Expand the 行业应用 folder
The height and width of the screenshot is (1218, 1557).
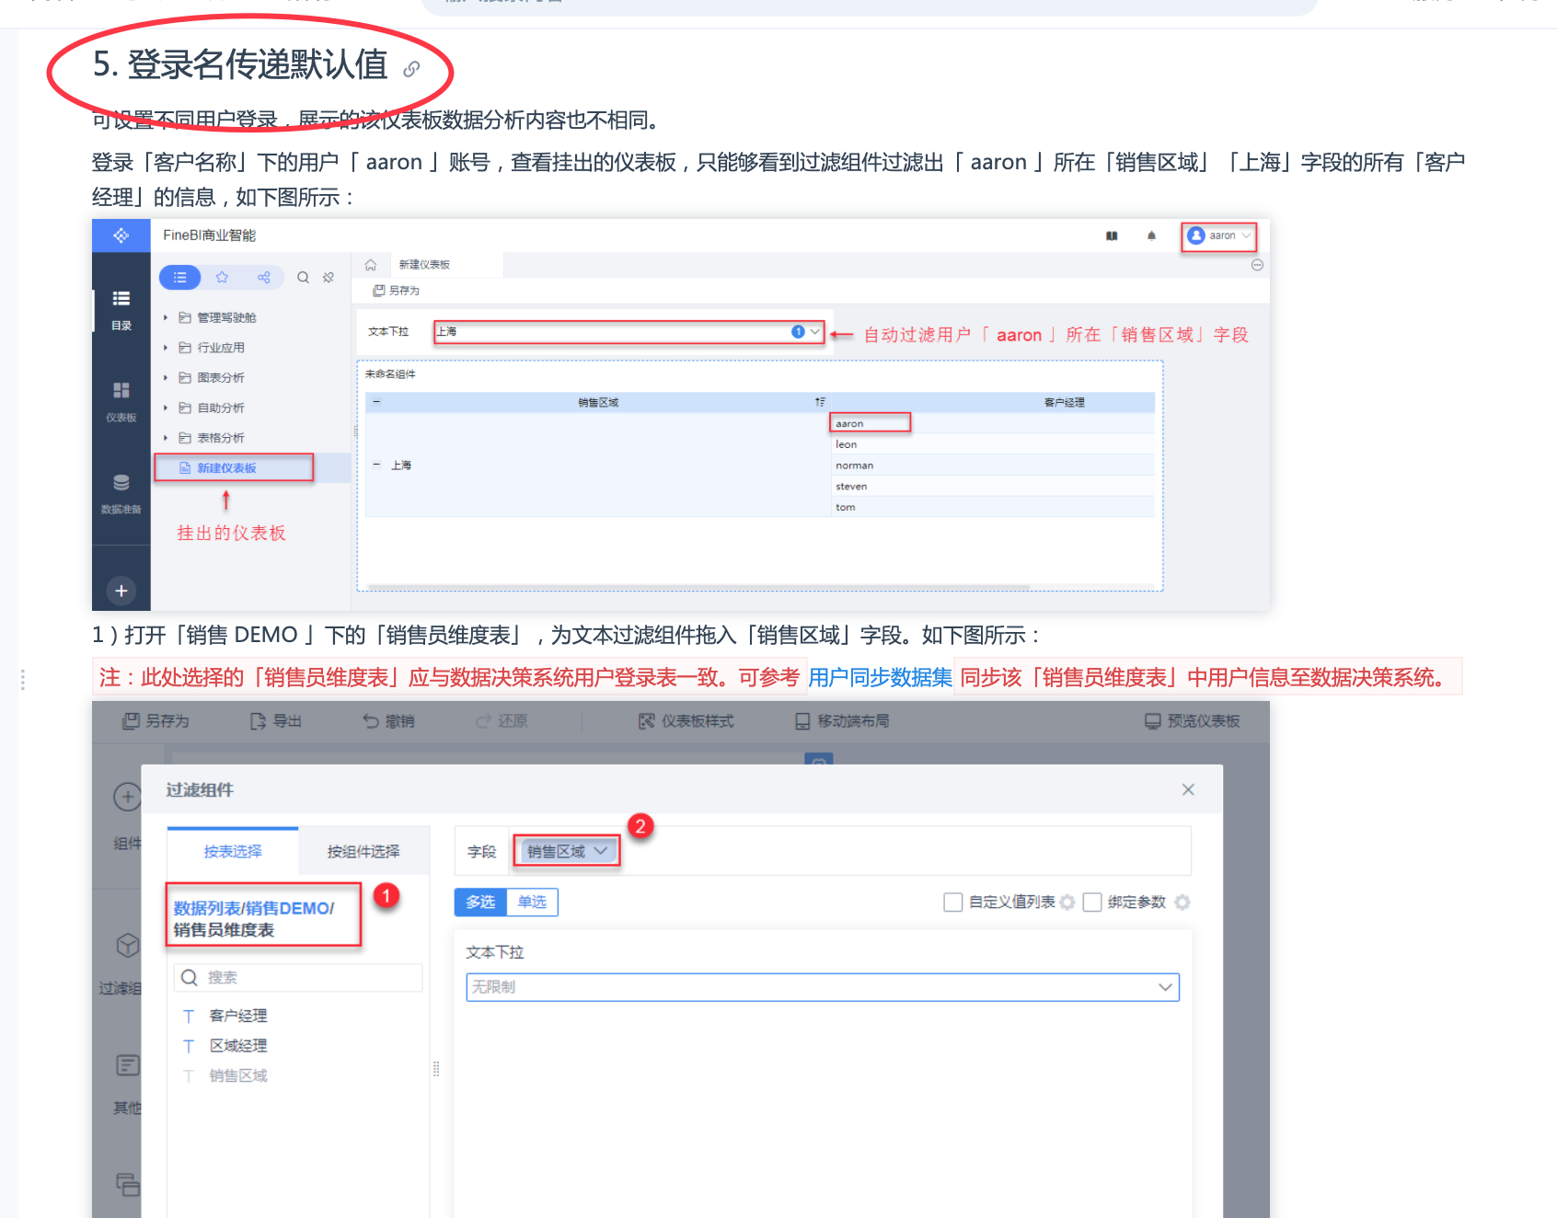[166, 348]
